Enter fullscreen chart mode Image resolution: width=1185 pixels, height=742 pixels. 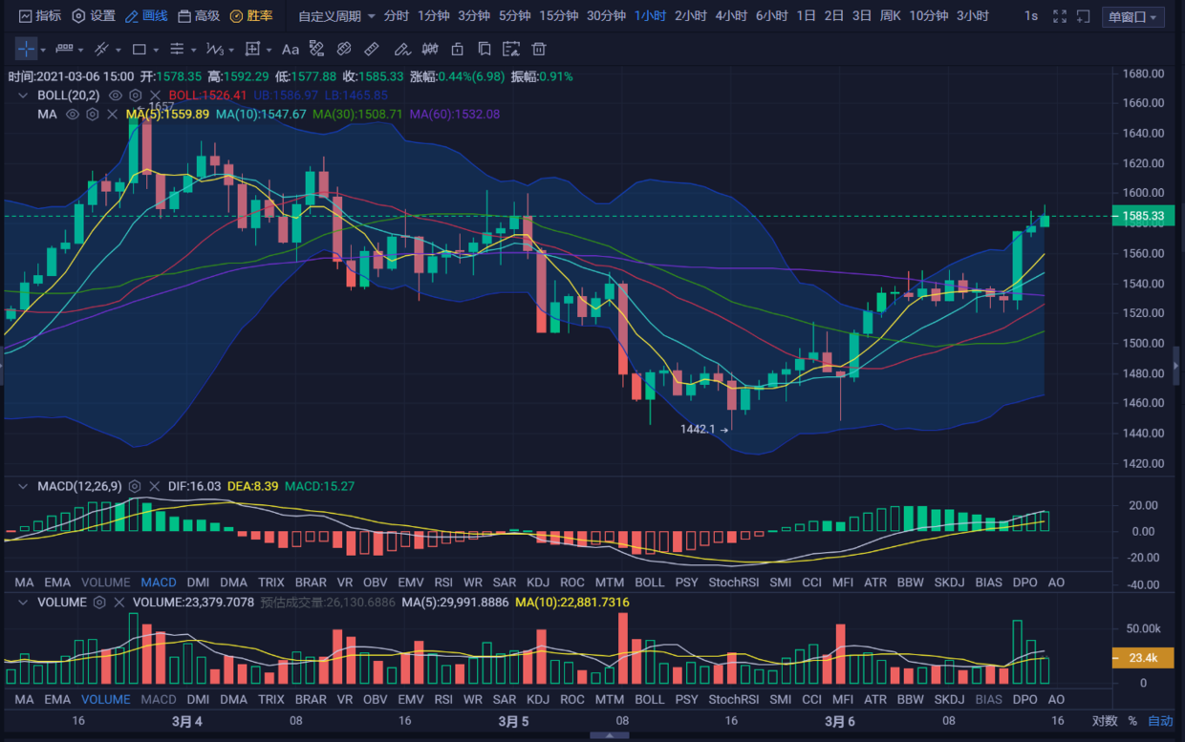[1059, 16]
